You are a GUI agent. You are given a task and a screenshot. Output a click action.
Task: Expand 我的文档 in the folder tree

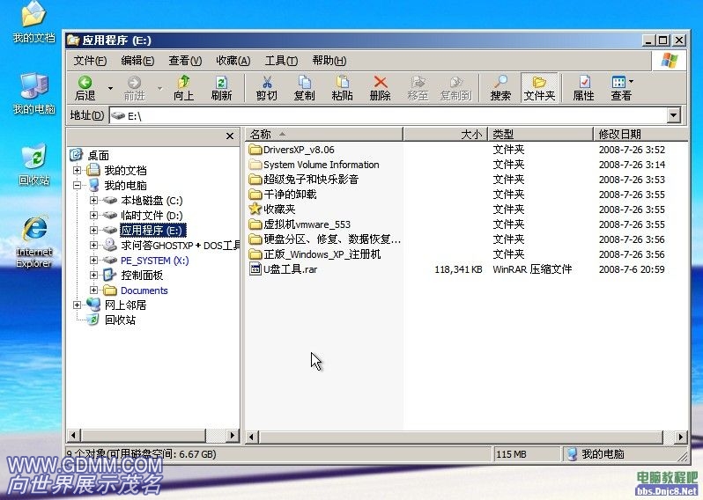(x=78, y=170)
